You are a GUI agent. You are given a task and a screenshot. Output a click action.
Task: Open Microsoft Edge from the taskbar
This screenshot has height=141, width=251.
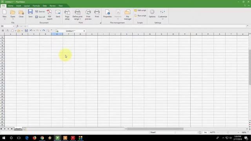click(27, 138)
